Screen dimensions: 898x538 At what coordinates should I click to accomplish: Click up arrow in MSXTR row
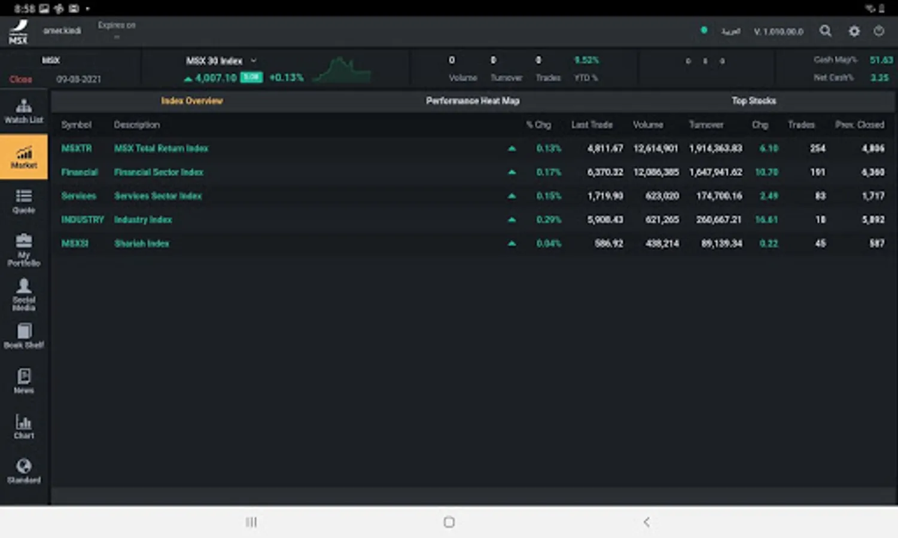[512, 148]
